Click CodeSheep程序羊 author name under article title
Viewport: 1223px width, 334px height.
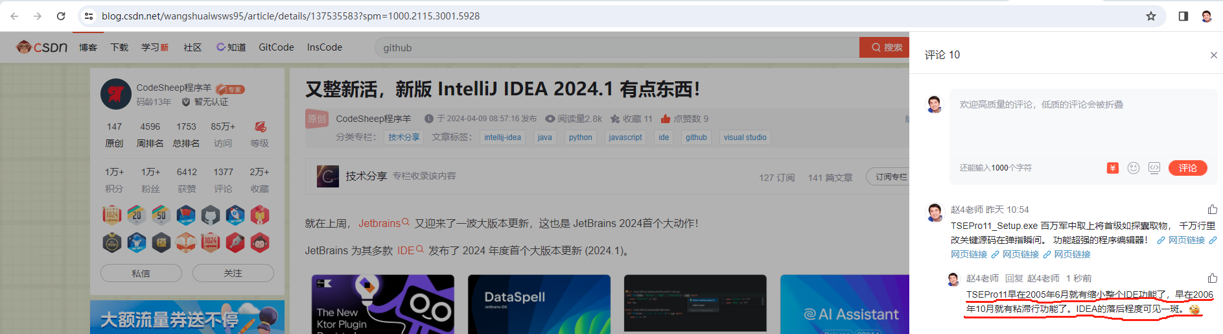click(x=373, y=119)
